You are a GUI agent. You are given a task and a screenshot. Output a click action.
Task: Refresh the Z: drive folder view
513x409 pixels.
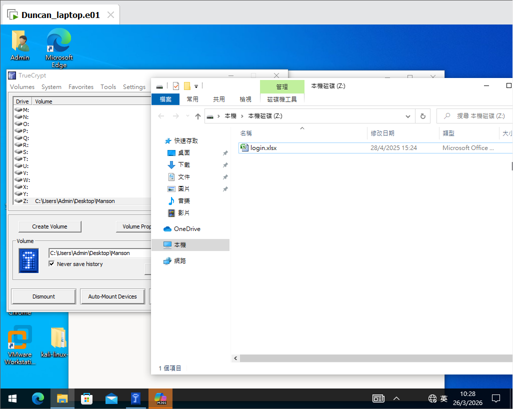pos(422,116)
